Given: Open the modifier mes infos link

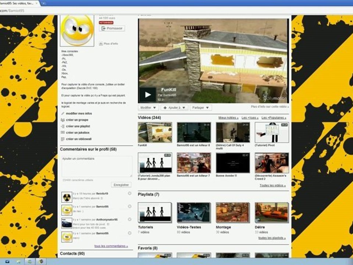Looking at the screenshot, I should tap(79, 114).
